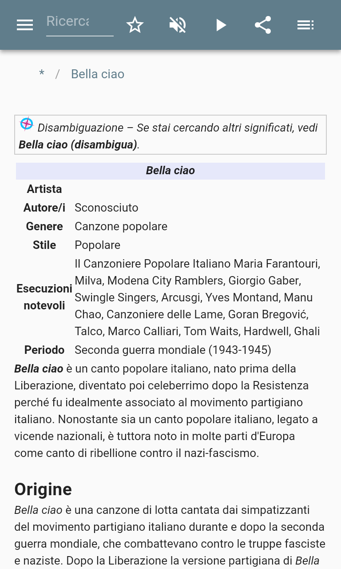This screenshot has width=341, height=569.
Task: Tap Sconosciuto author value
Action: (107, 208)
